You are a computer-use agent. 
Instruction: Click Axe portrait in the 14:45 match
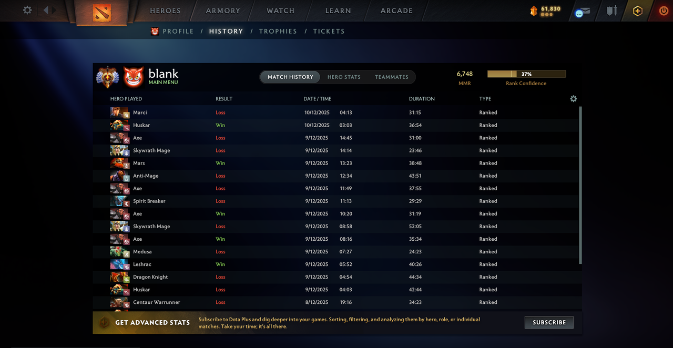pos(119,138)
